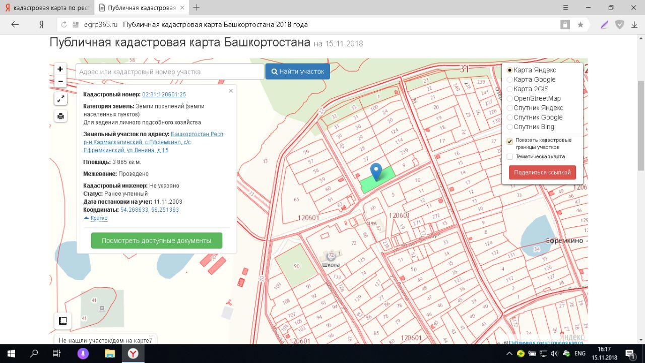The height and width of the screenshot is (363, 645).
Task: Bookmark page with star icon
Action: pos(580,24)
